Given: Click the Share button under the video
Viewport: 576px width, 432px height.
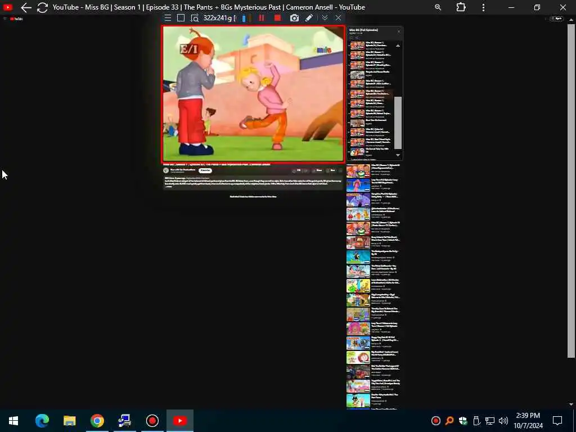Looking at the screenshot, I should (x=317, y=170).
